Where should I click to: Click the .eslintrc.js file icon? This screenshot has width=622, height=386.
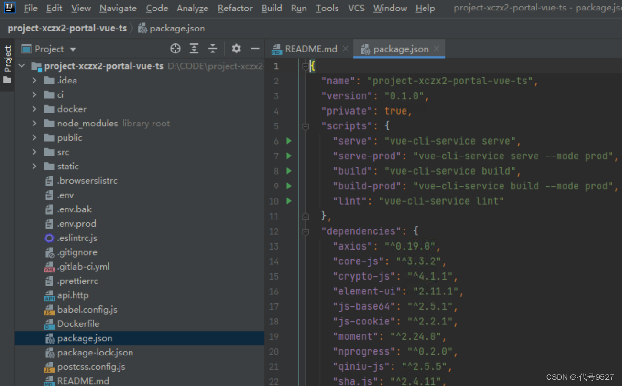click(49, 238)
